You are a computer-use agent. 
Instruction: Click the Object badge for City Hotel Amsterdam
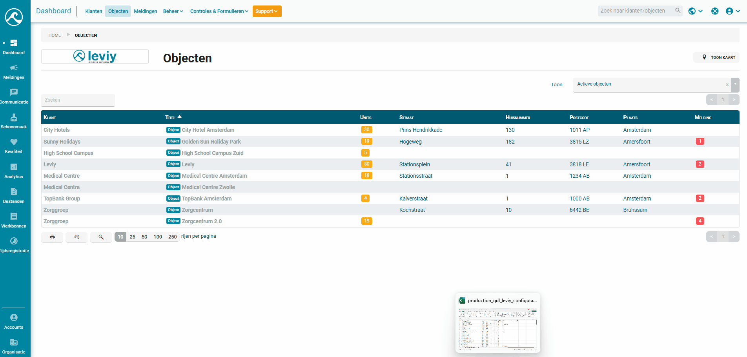173,130
